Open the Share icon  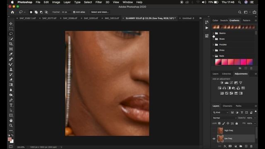(x=255, y=12)
